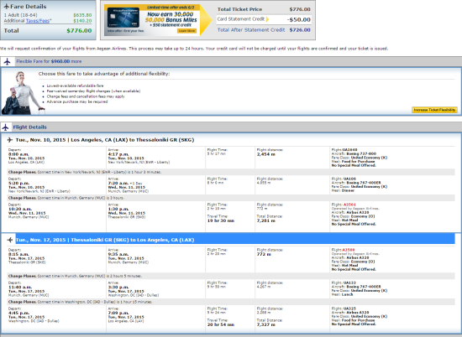Screen dimensions: 462x337
Task: Click the 11:40 a.m. departure from Munich
Action: point(20,288)
